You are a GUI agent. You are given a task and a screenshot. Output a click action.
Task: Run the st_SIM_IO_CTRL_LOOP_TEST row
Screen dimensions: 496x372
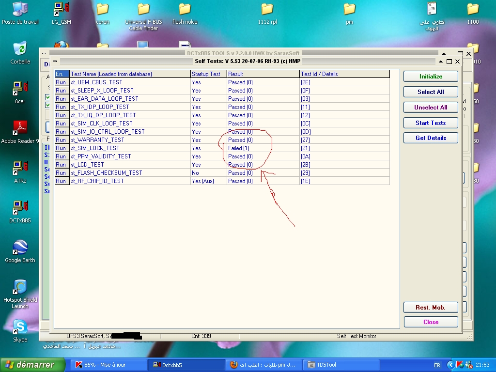(x=62, y=132)
